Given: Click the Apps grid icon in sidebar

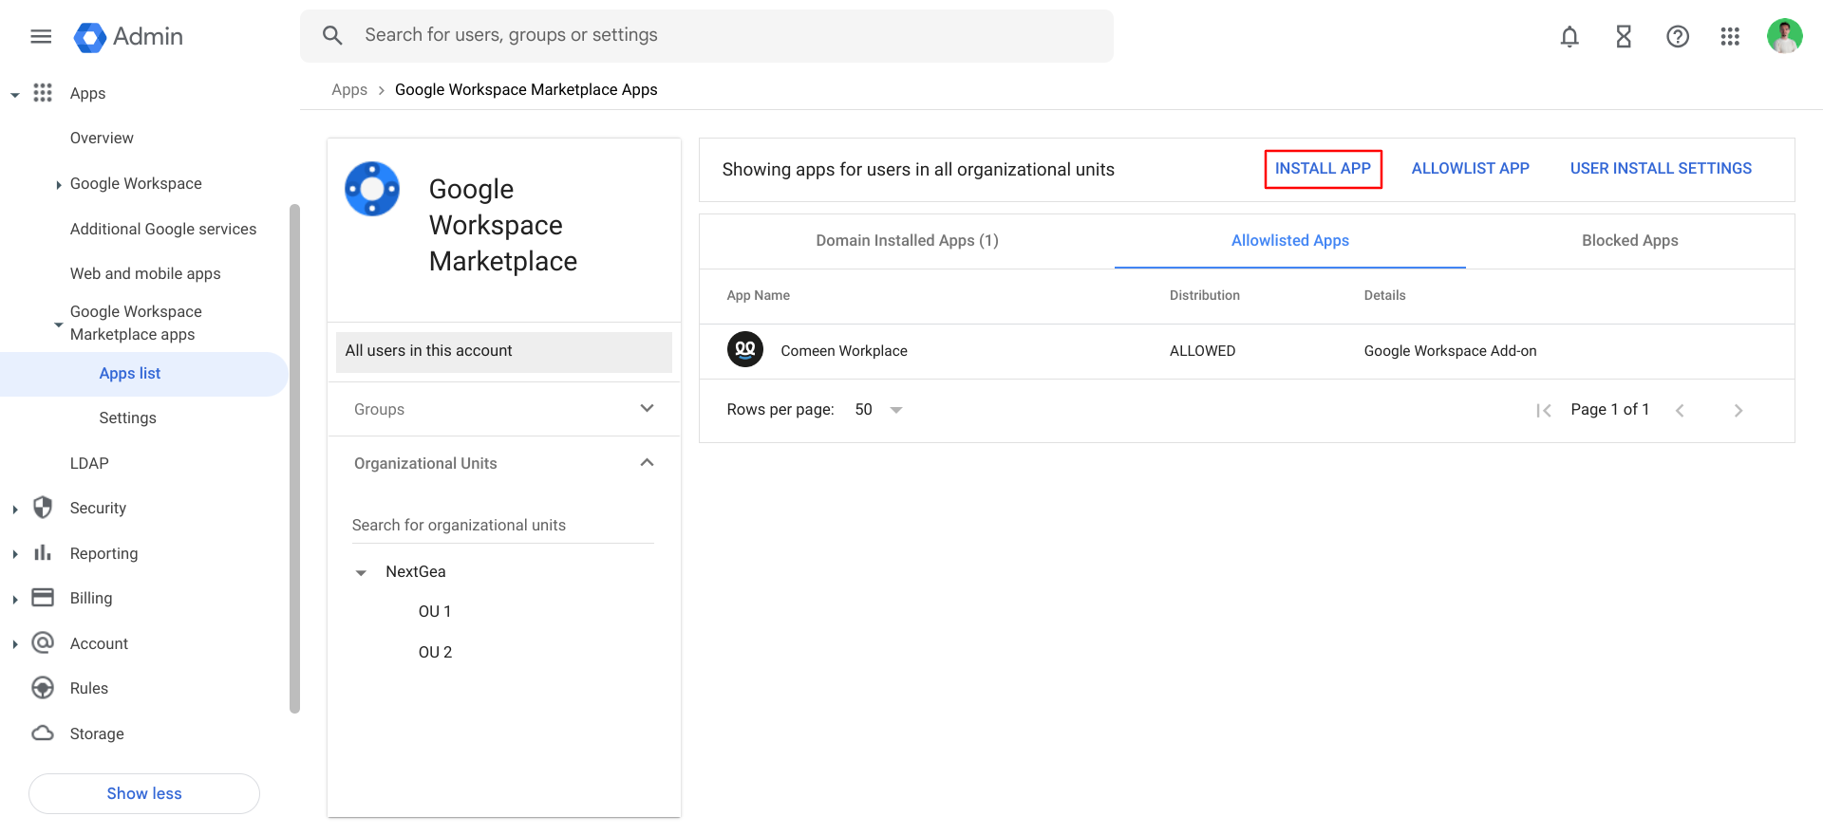Looking at the screenshot, I should (x=43, y=92).
